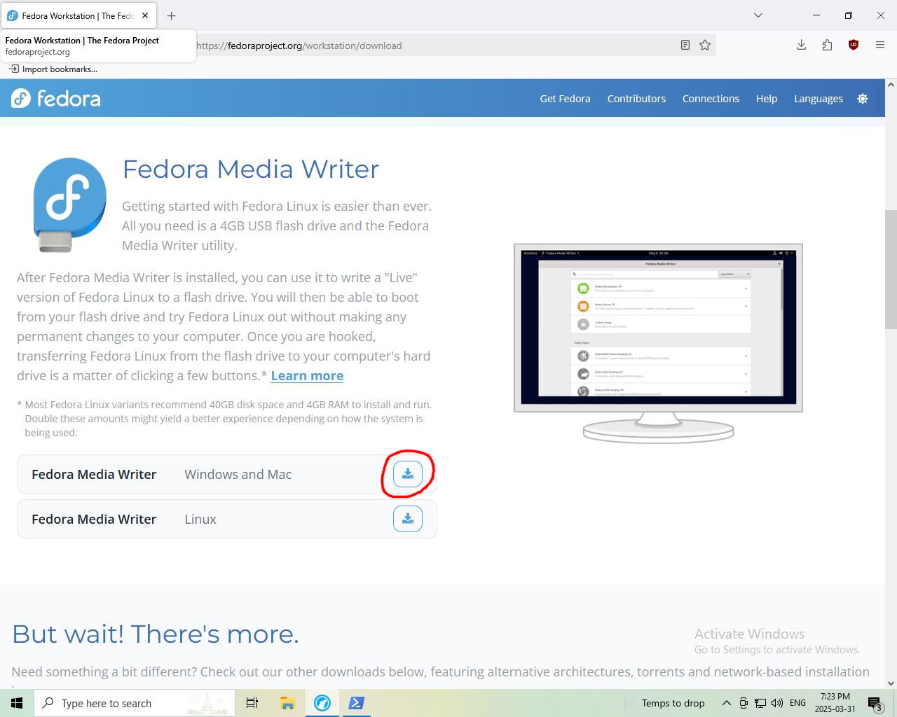This screenshot has width=897, height=717.
Task: Click the Fedora Media Writer heading
Action: pos(251,169)
